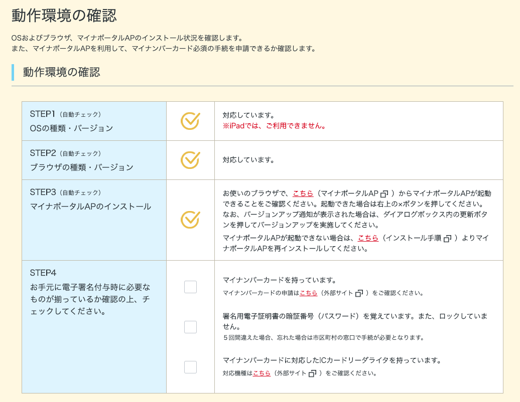Click intro line starting OSおよびブラウザ
Image resolution: width=520 pixels, height=402 pixels.
click(127, 38)
